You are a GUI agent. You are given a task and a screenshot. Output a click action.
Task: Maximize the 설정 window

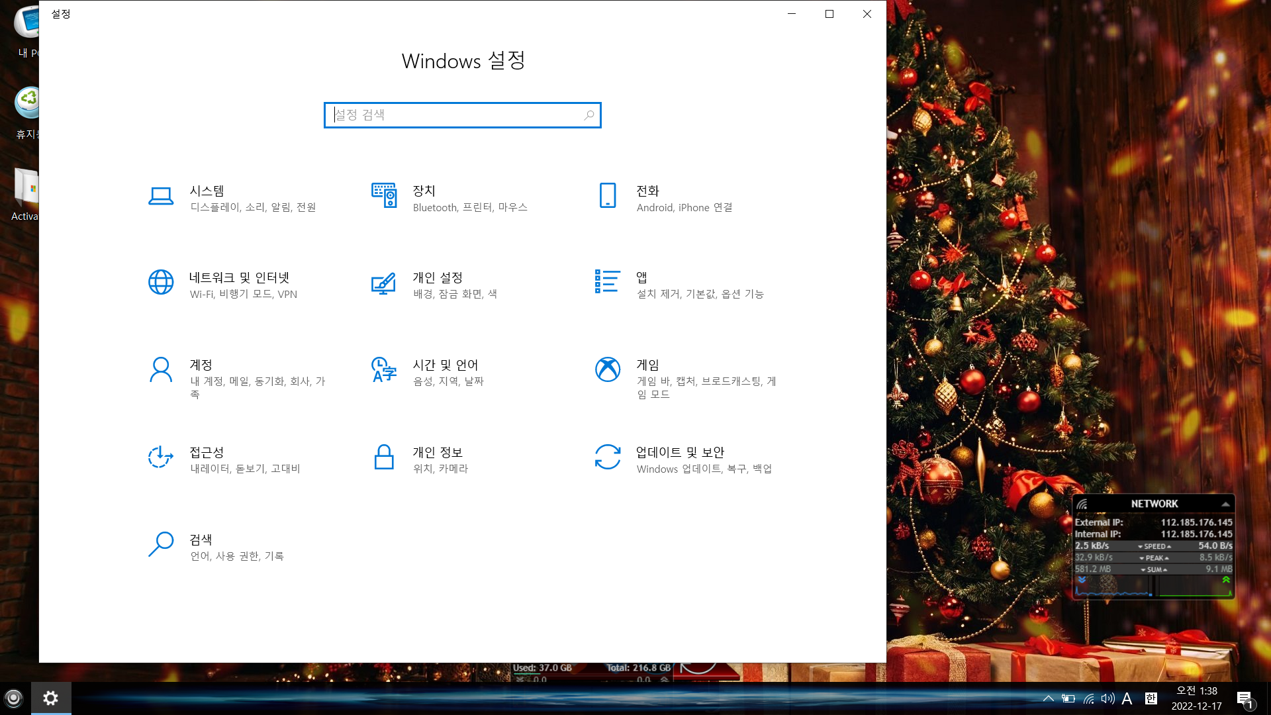(829, 14)
